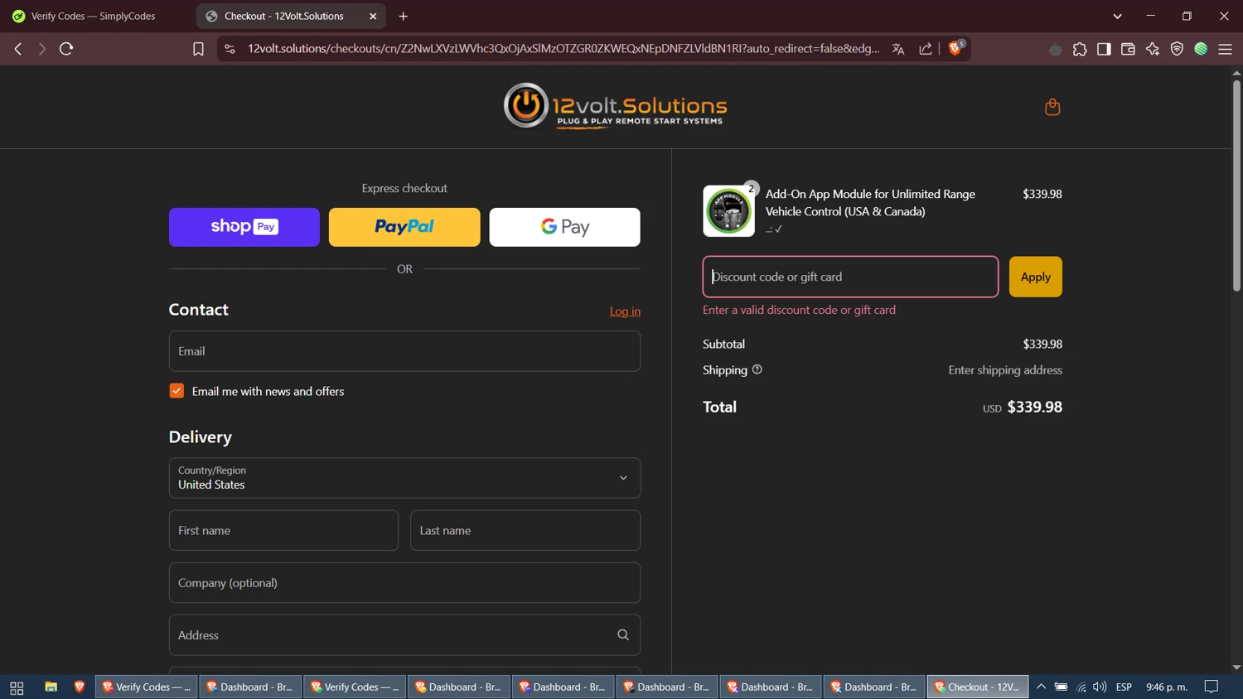1243x699 pixels.
Task: Pay with the Google Pay button
Action: (x=564, y=227)
